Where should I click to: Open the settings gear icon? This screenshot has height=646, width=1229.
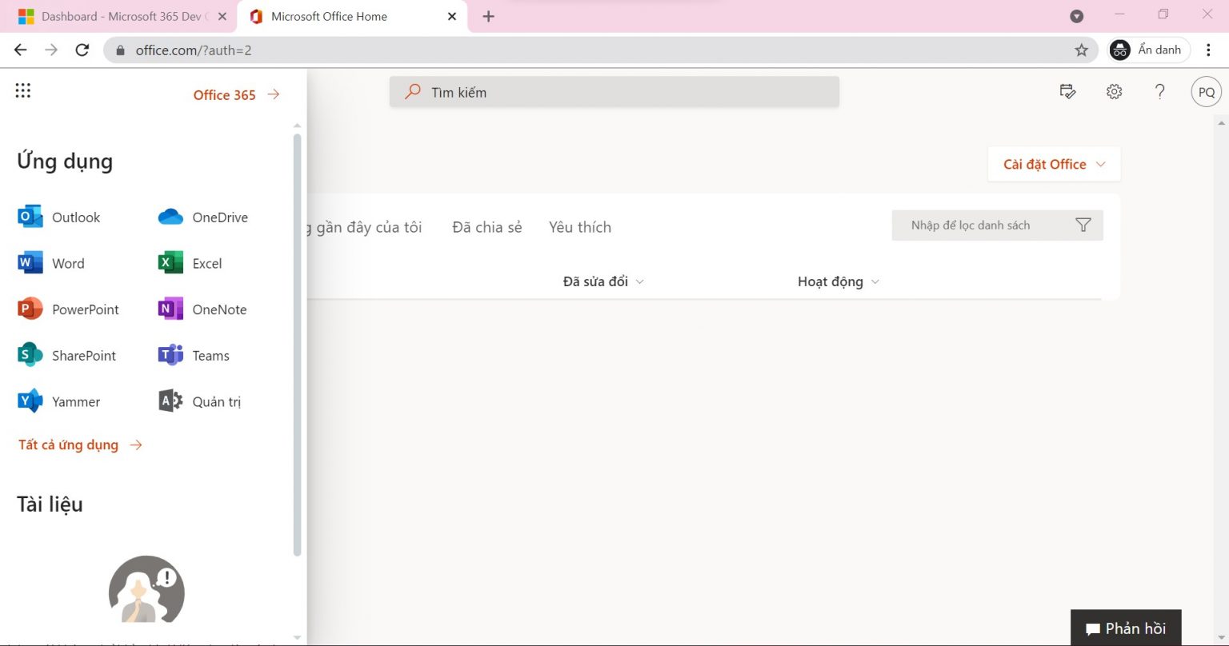[1114, 92]
